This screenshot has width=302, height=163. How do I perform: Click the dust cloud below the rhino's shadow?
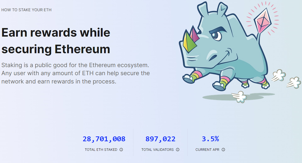click(240, 97)
